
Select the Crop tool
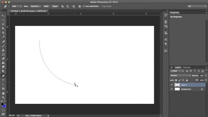point(3,32)
